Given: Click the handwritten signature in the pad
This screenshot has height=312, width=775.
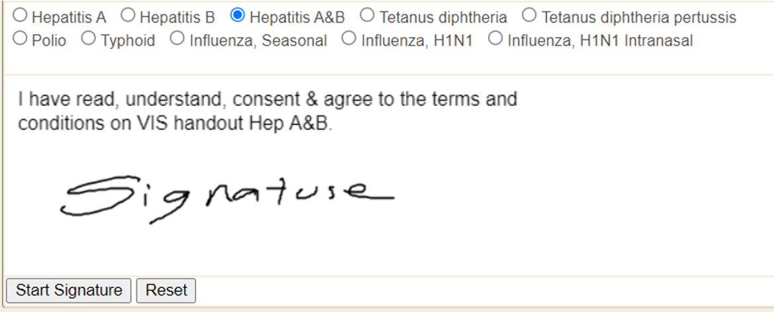Looking at the screenshot, I should tap(225, 195).
